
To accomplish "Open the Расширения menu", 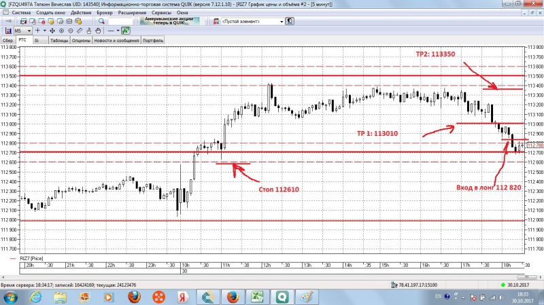I will (x=132, y=12).
